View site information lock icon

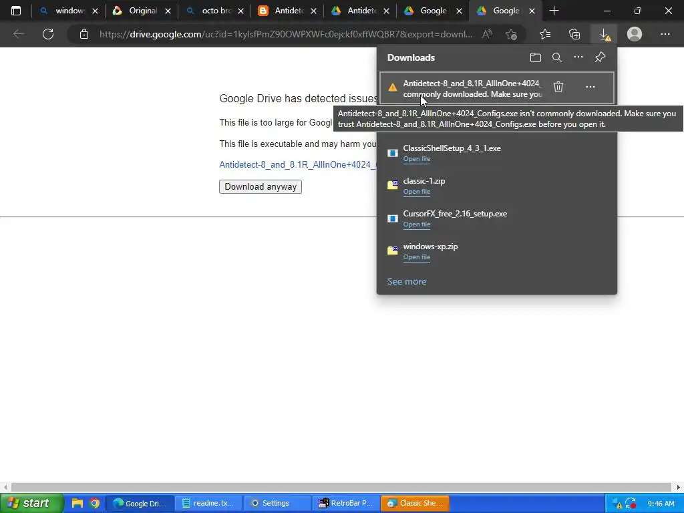click(84, 34)
